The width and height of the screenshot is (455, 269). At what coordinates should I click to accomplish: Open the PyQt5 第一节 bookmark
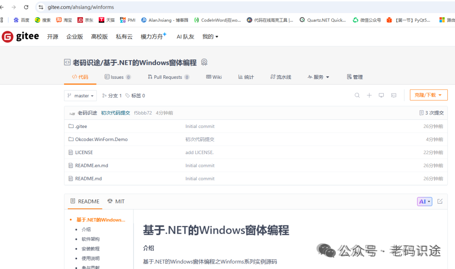[x=409, y=20]
